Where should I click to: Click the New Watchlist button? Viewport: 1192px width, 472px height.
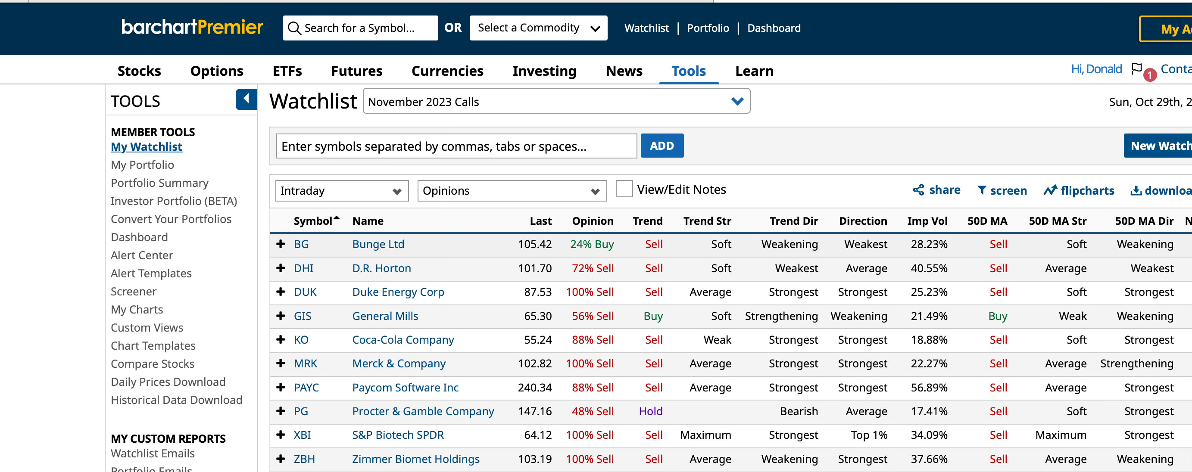point(1158,146)
